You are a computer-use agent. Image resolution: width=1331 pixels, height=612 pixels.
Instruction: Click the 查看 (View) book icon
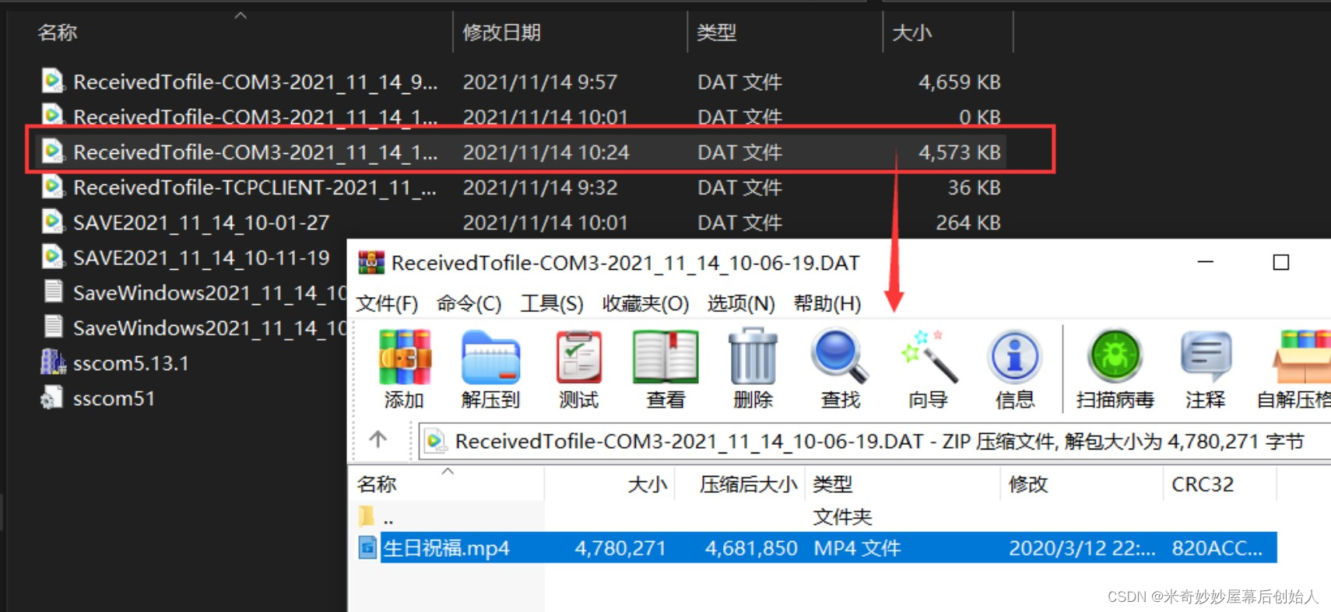coord(665,358)
